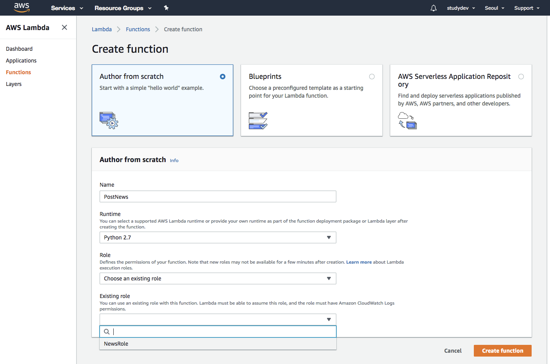Image resolution: width=550 pixels, height=364 pixels.
Task: Click the Author from scratch gear icon
Action: [x=109, y=120]
